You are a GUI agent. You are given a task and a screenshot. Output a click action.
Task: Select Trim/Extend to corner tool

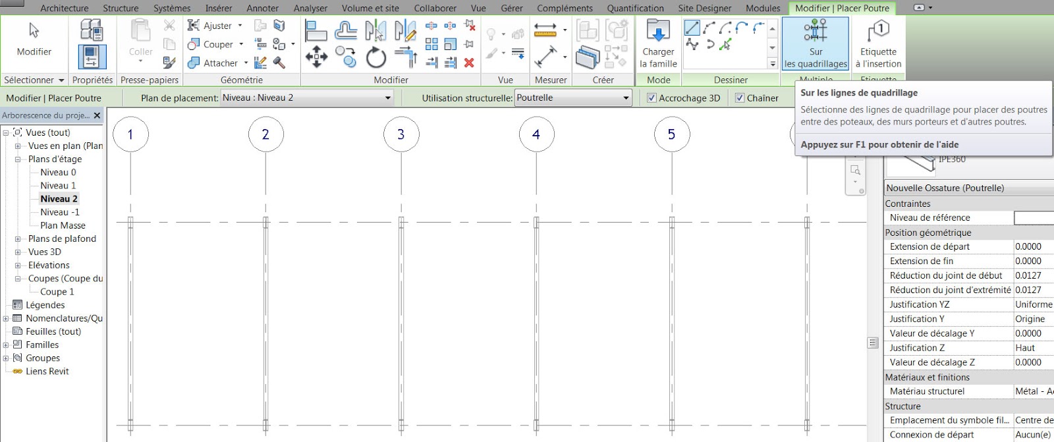coord(405,57)
